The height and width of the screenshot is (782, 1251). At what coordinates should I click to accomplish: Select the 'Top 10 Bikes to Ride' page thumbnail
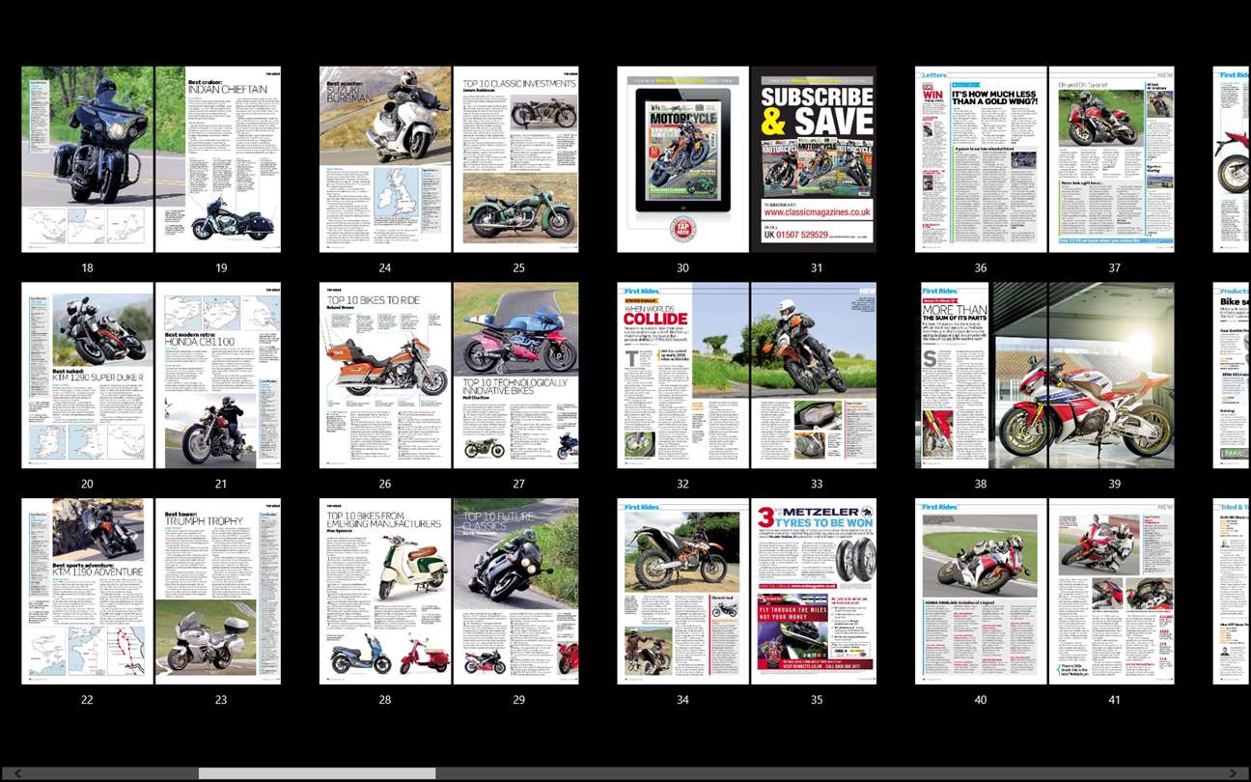tap(385, 376)
